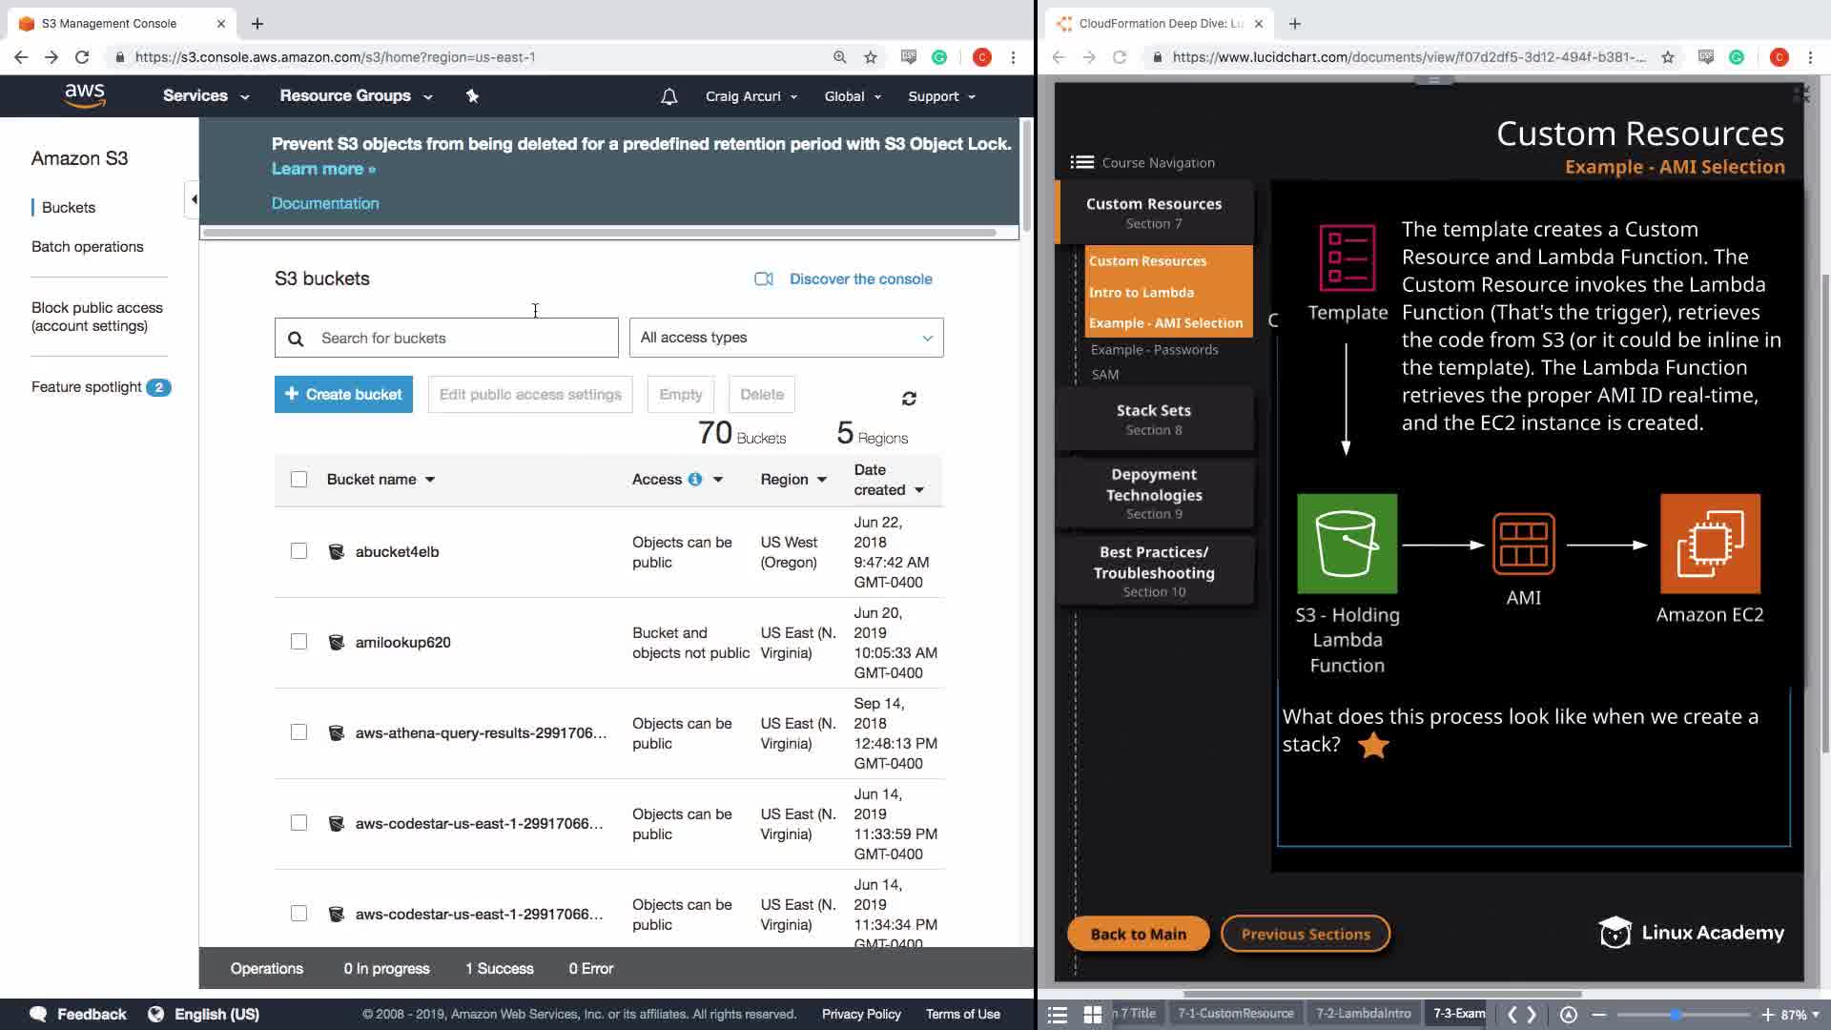Click the next page arrow in Lucidchart
The image size is (1831, 1030).
pyautogui.click(x=1533, y=1015)
